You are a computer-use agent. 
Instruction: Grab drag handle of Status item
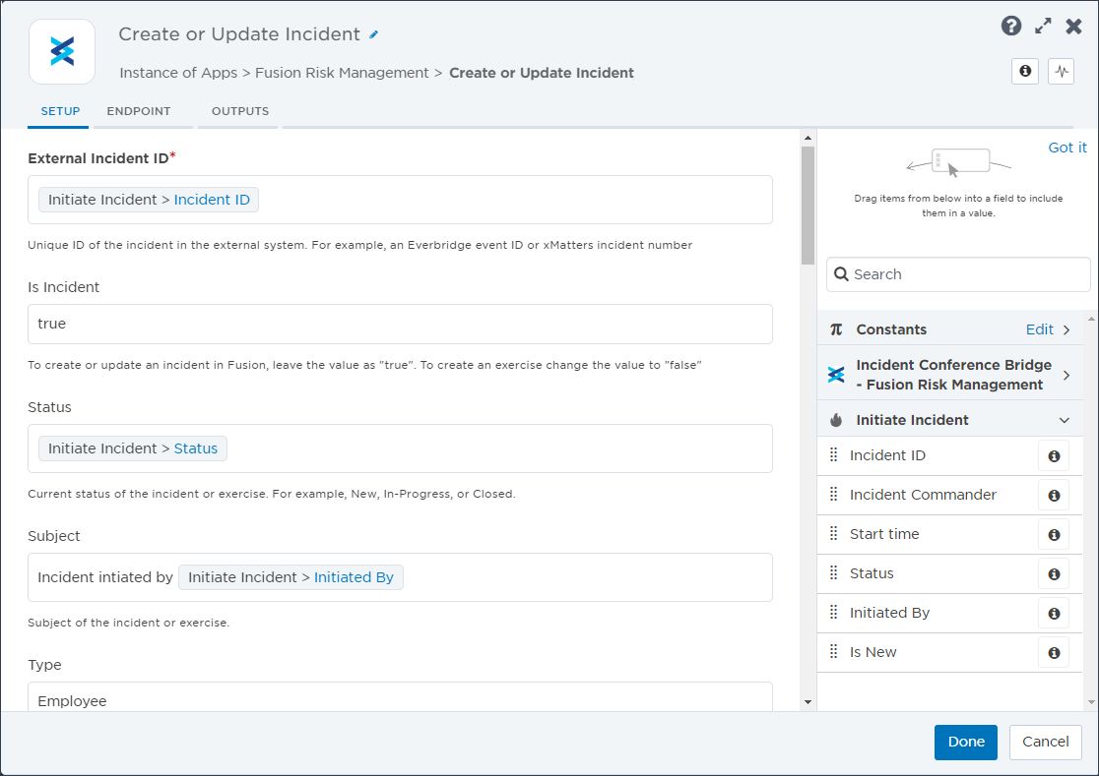coord(833,572)
